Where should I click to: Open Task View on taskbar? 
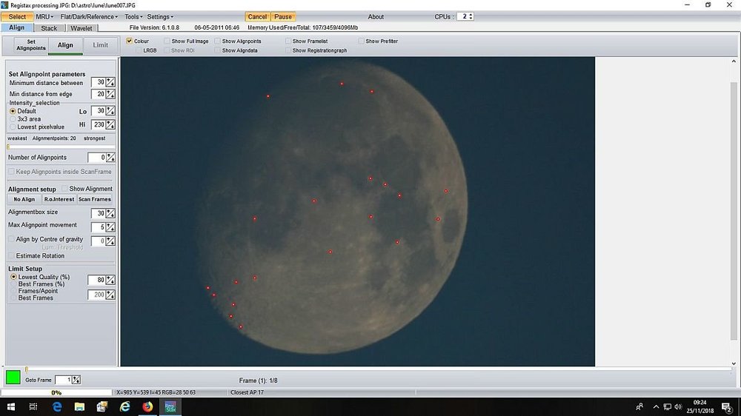tap(33, 406)
